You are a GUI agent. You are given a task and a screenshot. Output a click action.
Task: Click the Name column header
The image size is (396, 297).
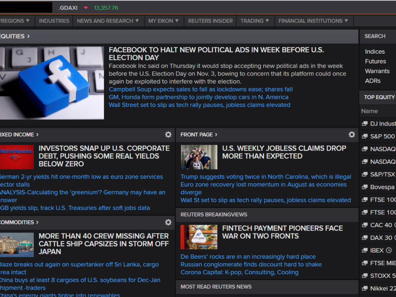point(370,111)
